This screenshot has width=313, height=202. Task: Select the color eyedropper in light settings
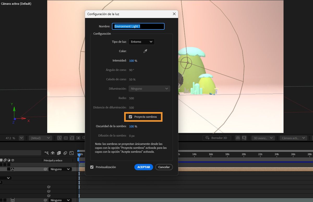coord(145,51)
